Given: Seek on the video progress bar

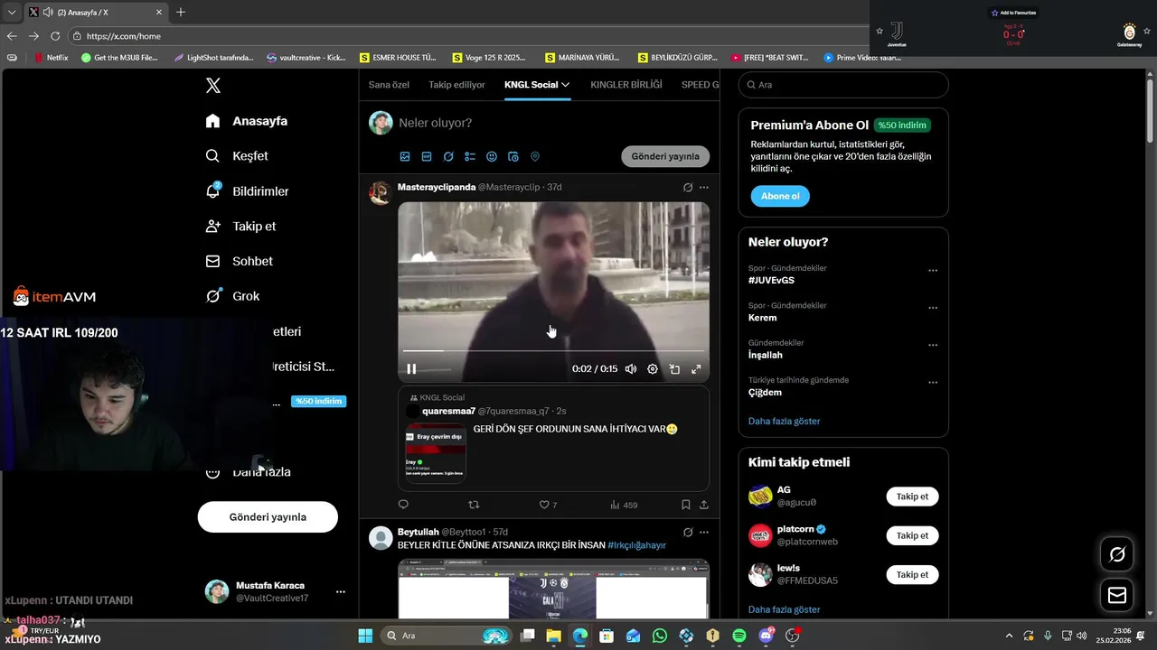Looking at the screenshot, I should point(553,350).
